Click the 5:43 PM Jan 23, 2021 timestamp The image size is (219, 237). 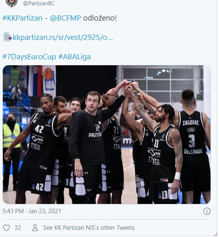coord(32,211)
